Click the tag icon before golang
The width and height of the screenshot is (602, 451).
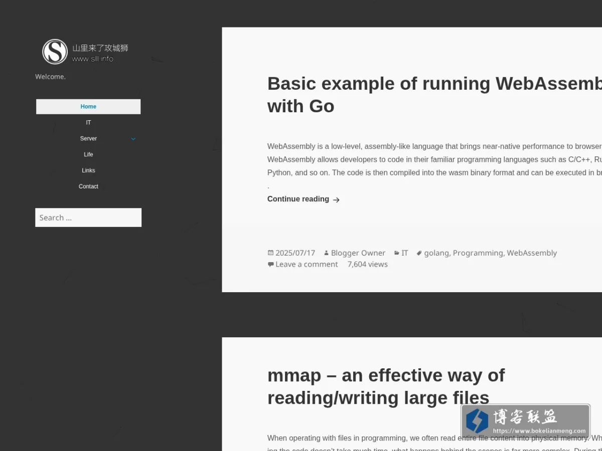click(x=419, y=253)
